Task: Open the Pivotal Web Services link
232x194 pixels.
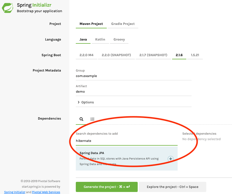Action: click(x=46, y=192)
